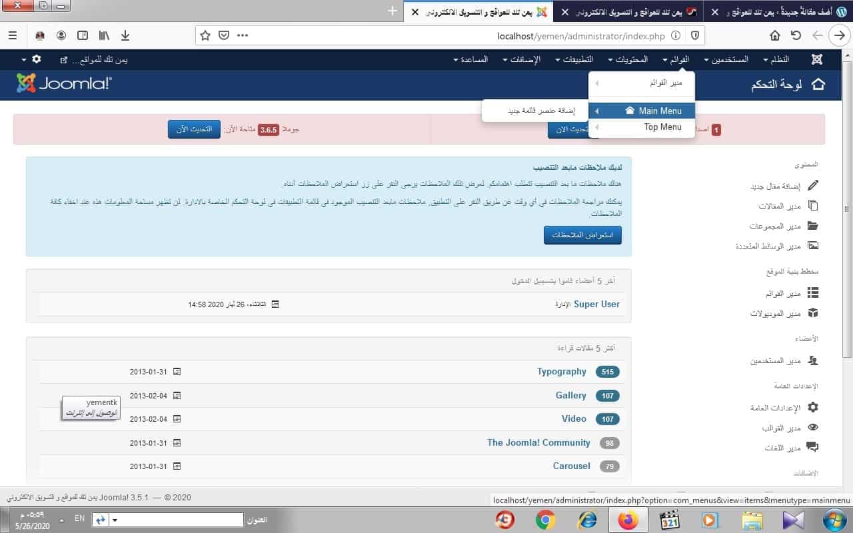
Task: Click the blue التحديث الآن button near Joomla 3.6.5
Action: 193,129
